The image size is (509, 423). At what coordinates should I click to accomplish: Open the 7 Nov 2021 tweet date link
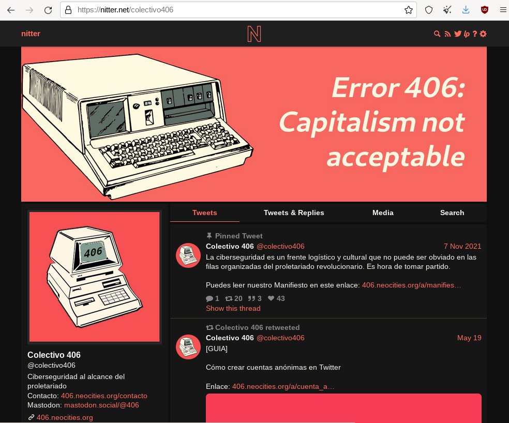[x=462, y=246]
